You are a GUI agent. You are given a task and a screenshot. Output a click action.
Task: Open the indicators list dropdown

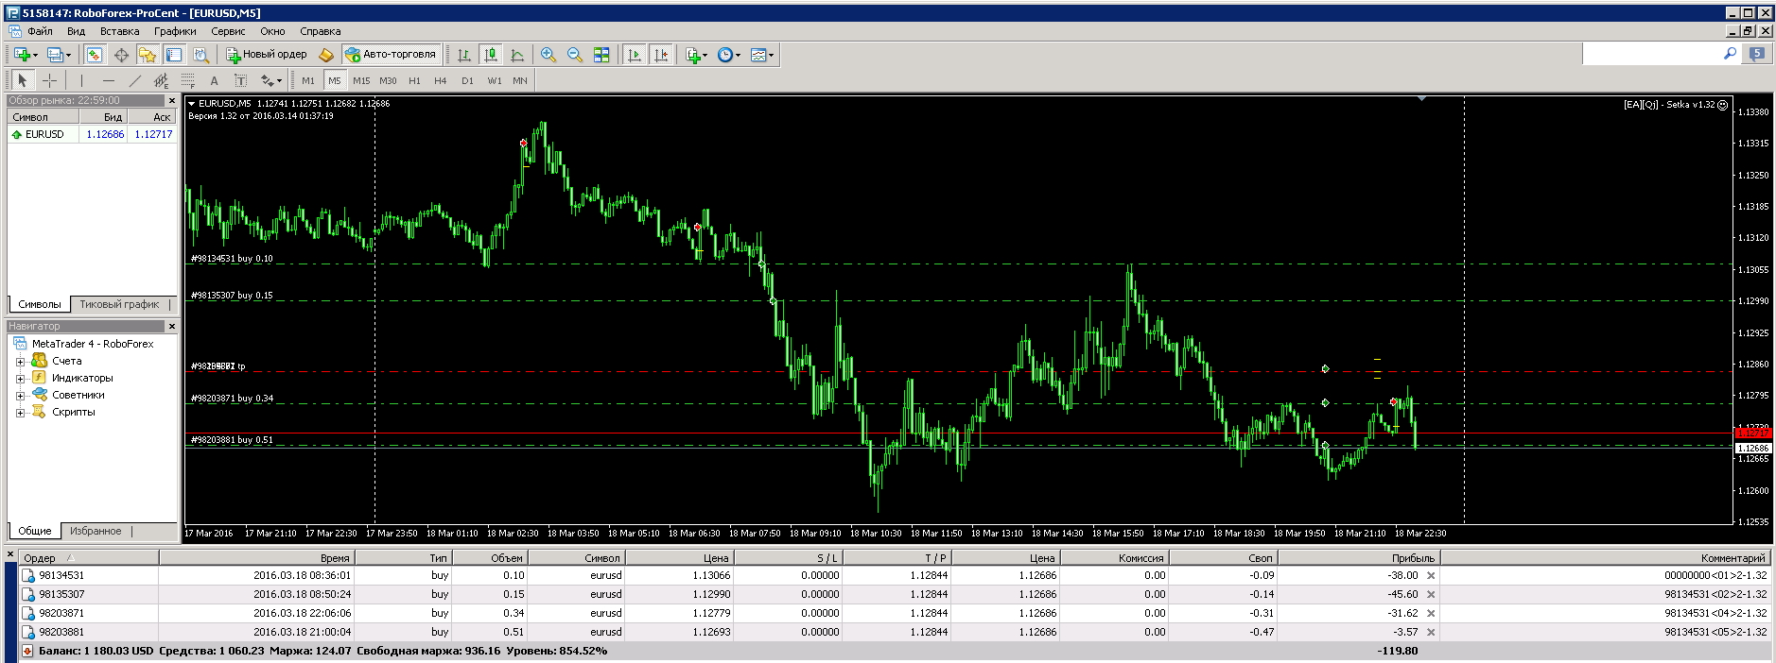pyautogui.click(x=697, y=55)
